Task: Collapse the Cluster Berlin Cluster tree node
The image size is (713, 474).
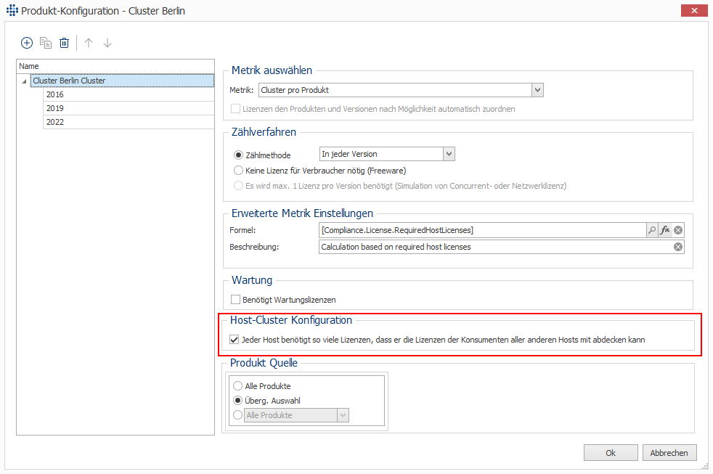Action: [x=24, y=81]
